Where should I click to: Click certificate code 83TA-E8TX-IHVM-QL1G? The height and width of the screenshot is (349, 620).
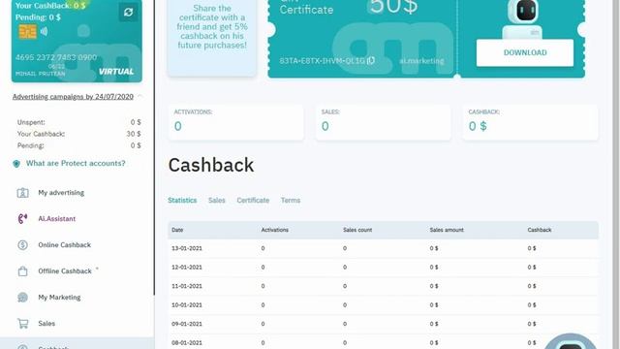coord(322,61)
